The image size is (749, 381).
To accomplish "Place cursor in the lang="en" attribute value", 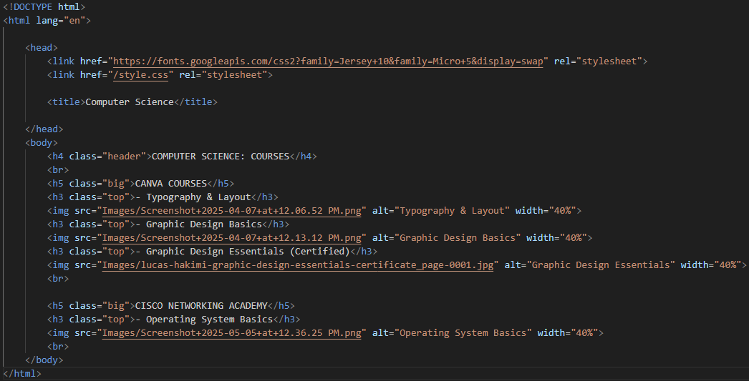I will click(77, 21).
